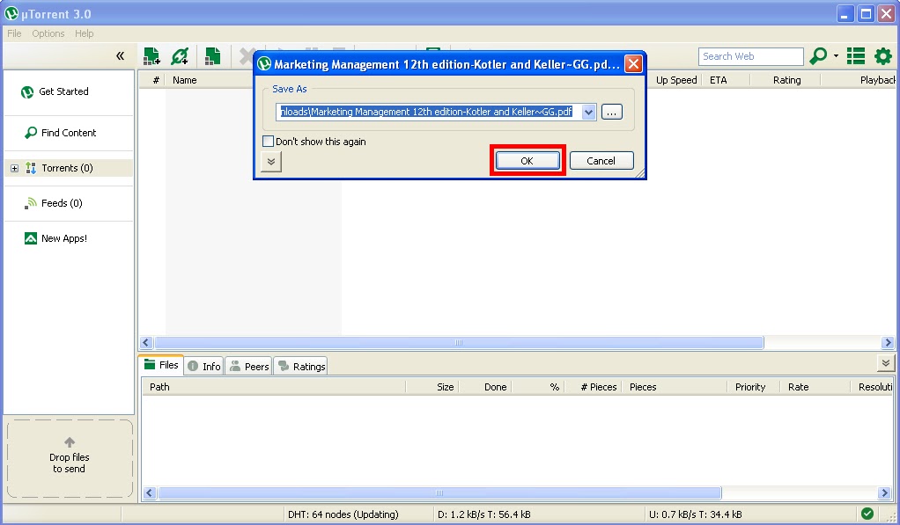The height and width of the screenshot is (525, 900).
Task: Click DHT: 64 nodes status text
Action: [343, 514]
